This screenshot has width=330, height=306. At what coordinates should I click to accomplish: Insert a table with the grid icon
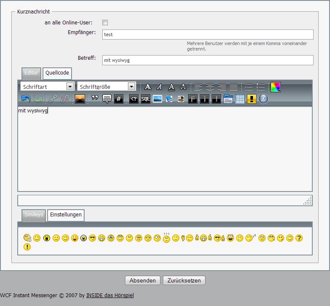(x=240, y=98)
